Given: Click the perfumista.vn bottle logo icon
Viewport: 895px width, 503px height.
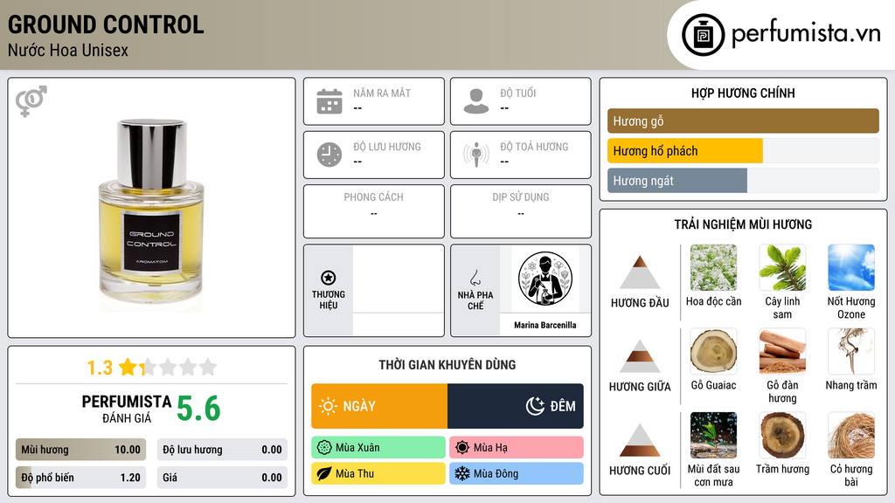Looking at the screenshot, I should [703, 35].
